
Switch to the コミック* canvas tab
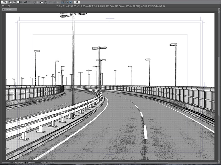coord(9,10)
